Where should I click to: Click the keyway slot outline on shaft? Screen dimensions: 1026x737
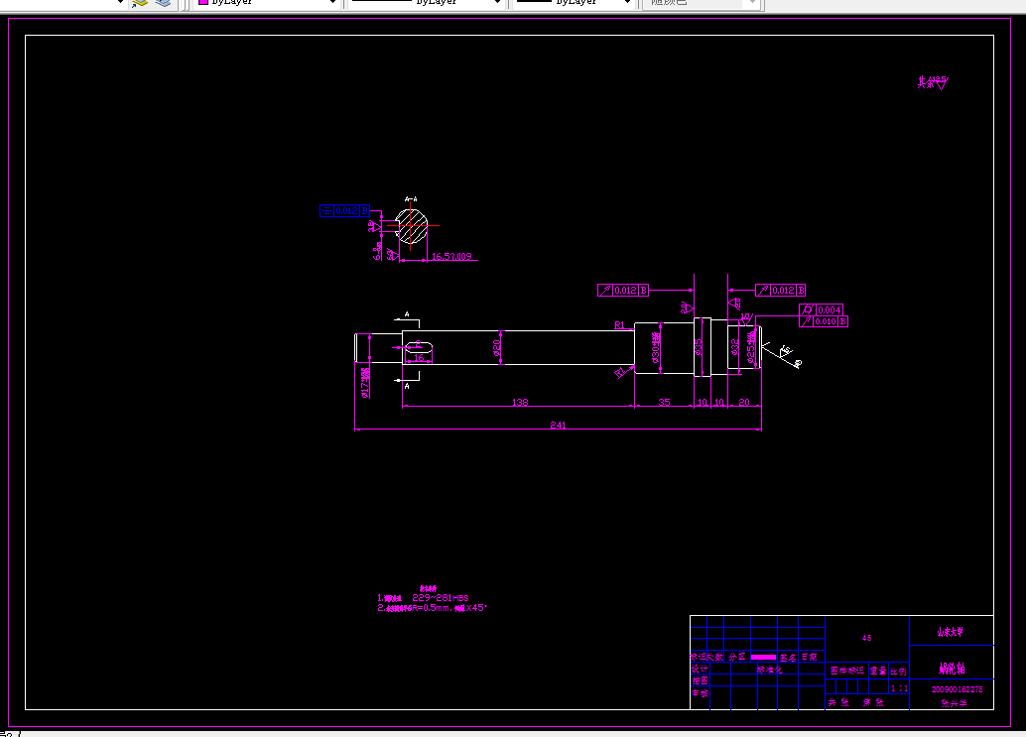click(419, 348)
